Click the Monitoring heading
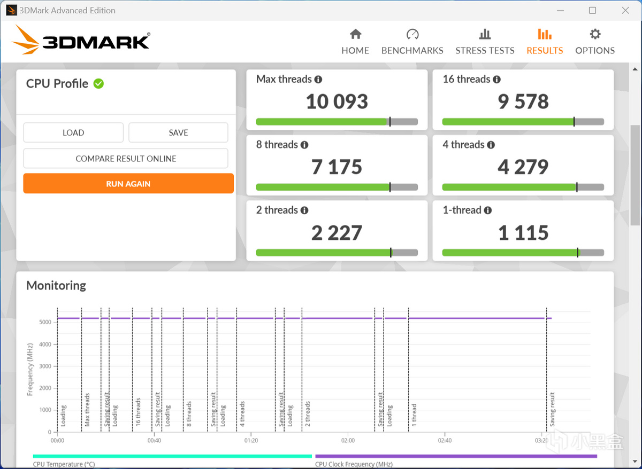 pyautogui.click(x=56, y=285)
